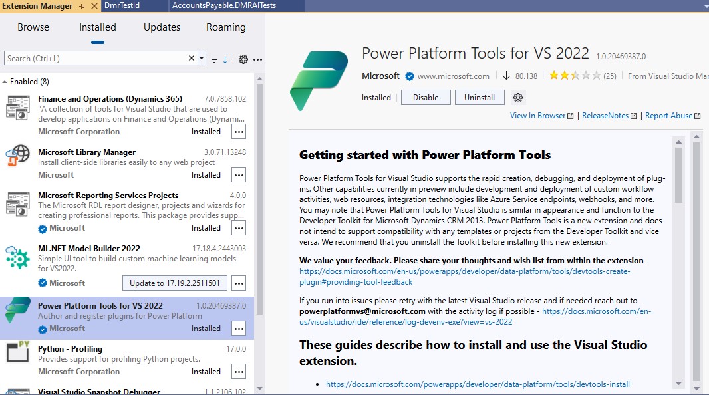Screen dimensions: 709x395
Task: Open more options for ML.NET Model Builder
Action: 239,283
